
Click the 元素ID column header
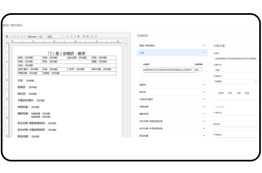(146, 64)
